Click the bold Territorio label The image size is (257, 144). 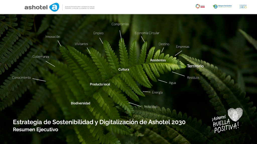(195, 66)
